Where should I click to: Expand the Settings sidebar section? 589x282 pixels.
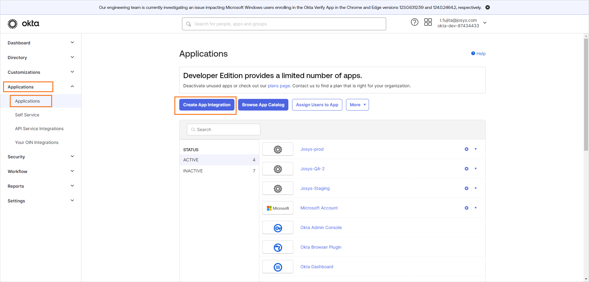point(72,201)
